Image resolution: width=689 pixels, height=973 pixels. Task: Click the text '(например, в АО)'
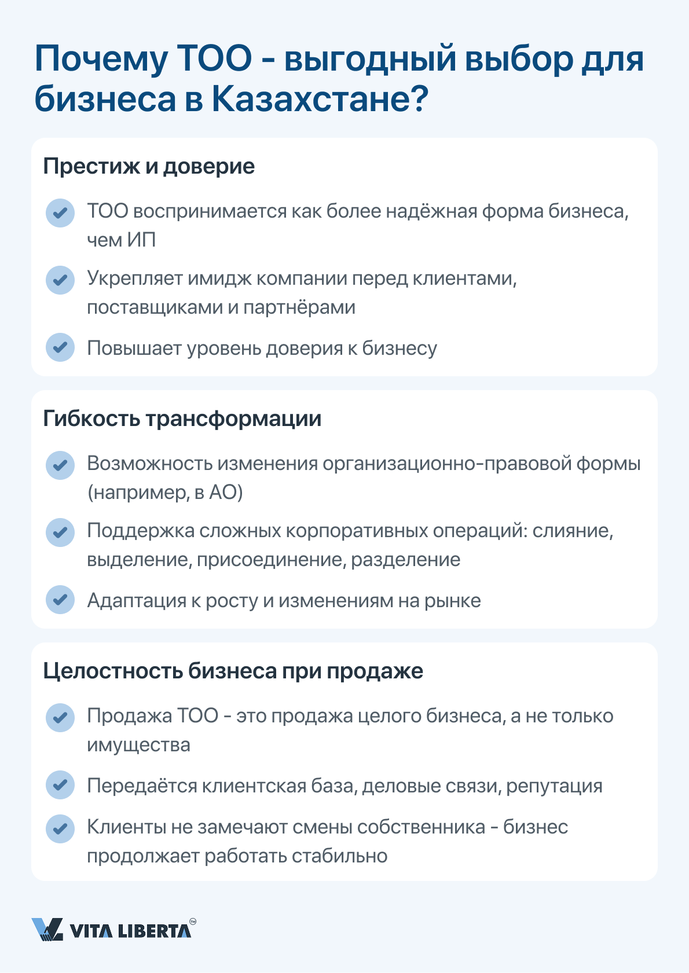(x=165, y=493)
